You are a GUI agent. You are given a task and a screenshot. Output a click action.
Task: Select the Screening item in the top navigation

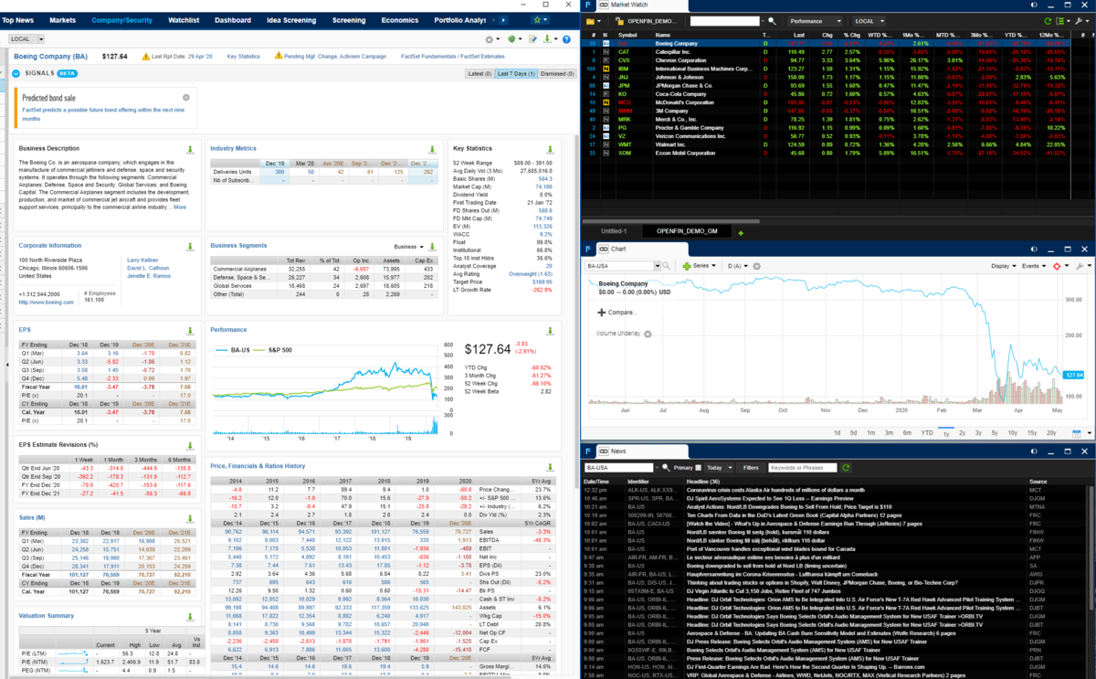pos(348,19)
